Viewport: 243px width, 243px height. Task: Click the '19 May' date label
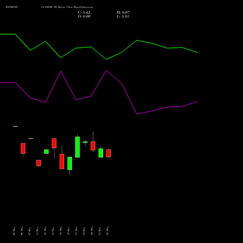(84, 231)
